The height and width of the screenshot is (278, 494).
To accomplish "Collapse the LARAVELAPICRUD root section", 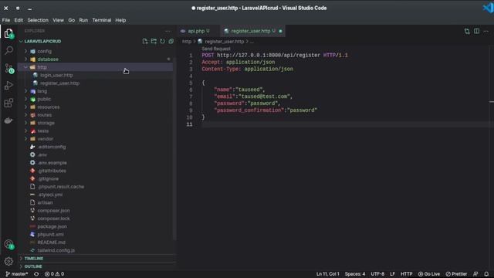I will [x=42, y=41].
